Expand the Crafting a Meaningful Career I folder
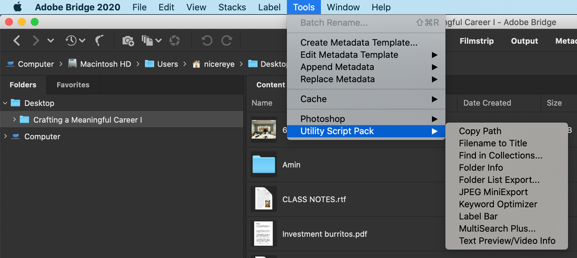This screenshot has height=258, width=577. (x=14, y=119)
